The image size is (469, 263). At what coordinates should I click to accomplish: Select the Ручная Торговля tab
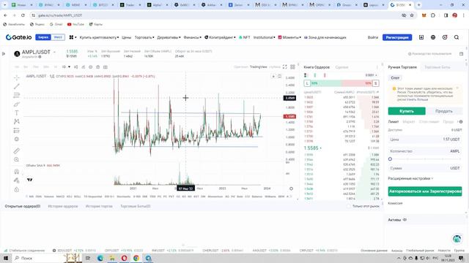click(402, 67)
